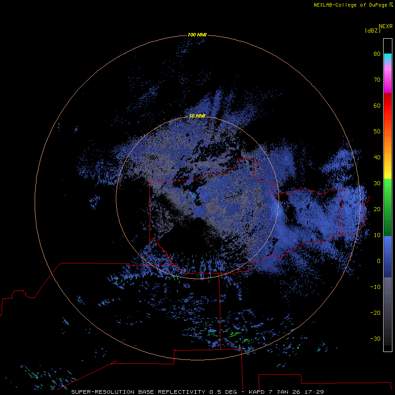Click the 7 JAN 26 date in the caption
This screenshot has height=395, width=395.
pos(284,392)
